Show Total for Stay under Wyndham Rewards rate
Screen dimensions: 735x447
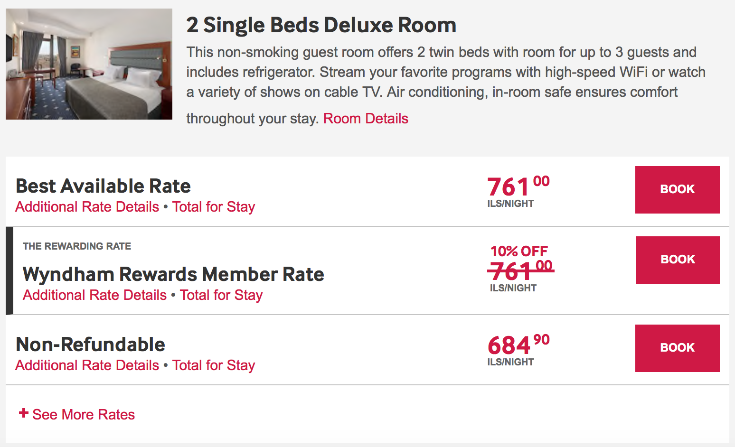click(221, 295)
